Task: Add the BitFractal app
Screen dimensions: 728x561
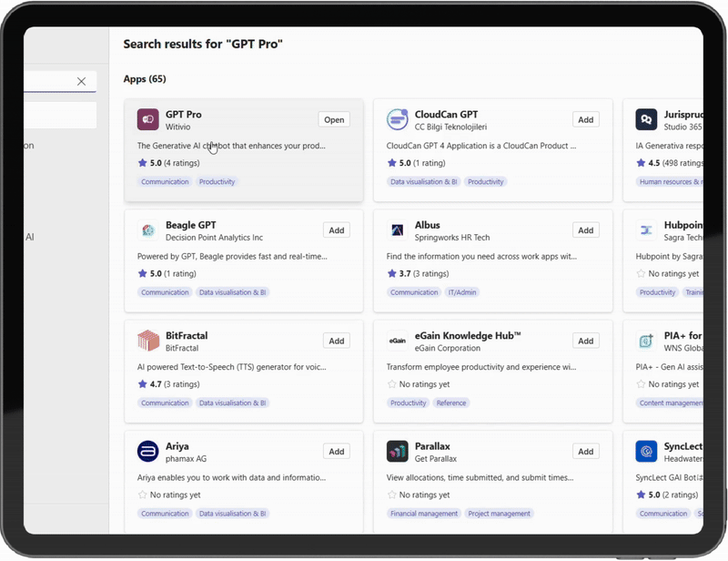Action: [x=337, y=341]
